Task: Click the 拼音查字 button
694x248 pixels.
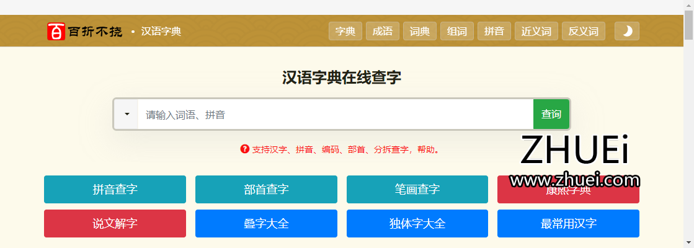Action: coord(115,190)
